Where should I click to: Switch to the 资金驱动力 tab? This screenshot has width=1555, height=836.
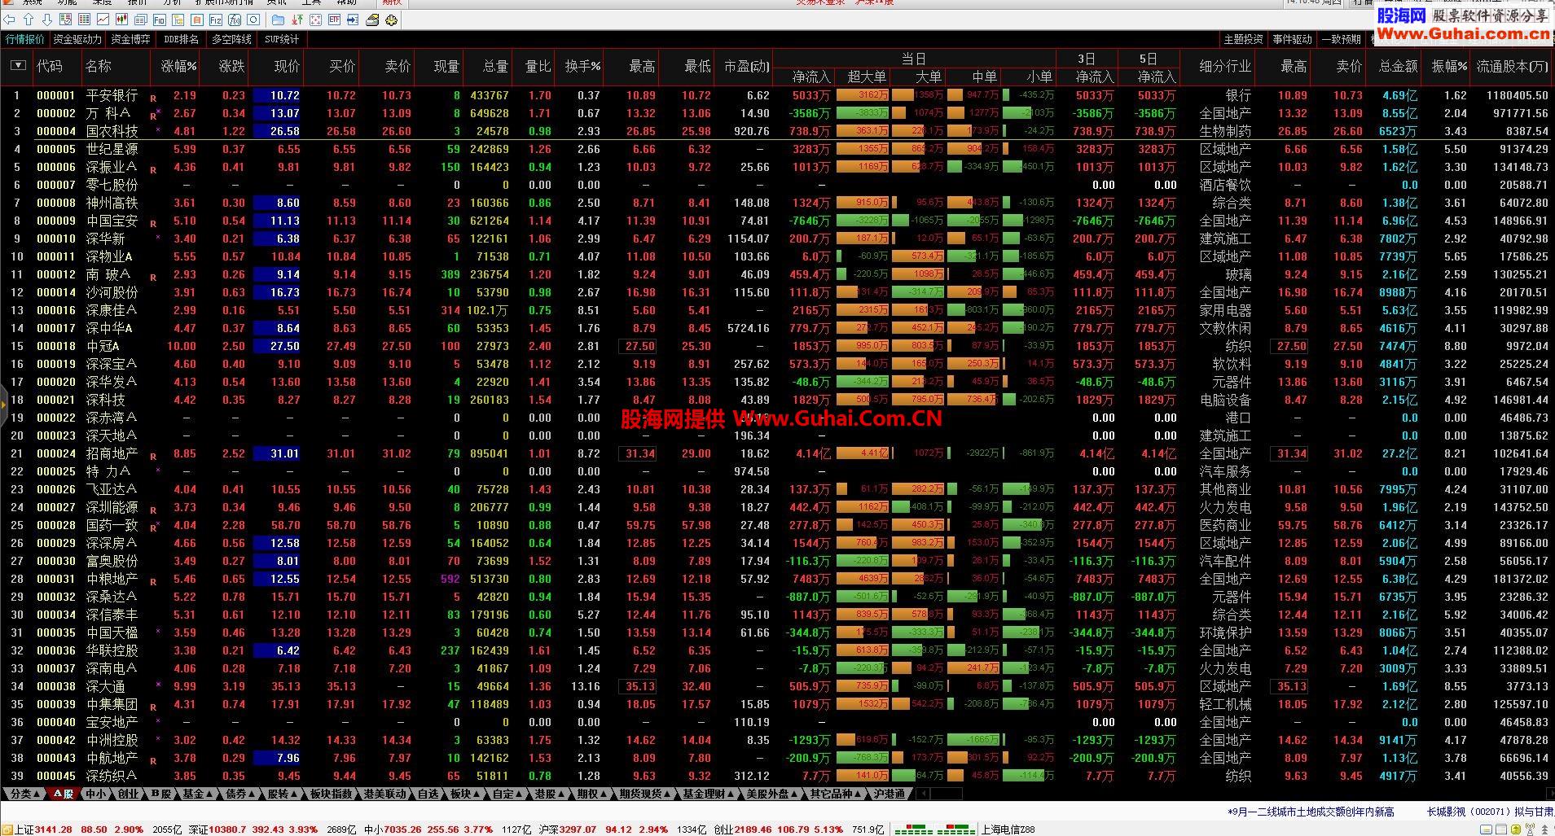pos(77,39)
